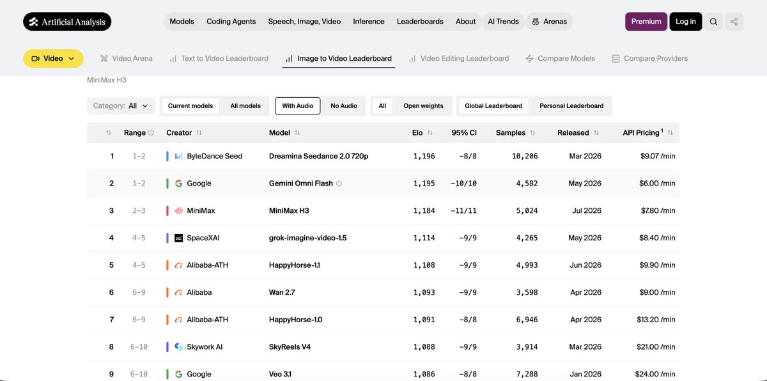Click the ByteDance Seed creator logo
This screenshot has height=381, width=767.
pyautogui.click(x=179, y=156)
